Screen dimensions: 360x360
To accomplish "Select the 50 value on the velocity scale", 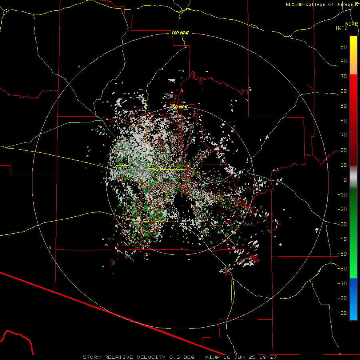I will 344,106.
